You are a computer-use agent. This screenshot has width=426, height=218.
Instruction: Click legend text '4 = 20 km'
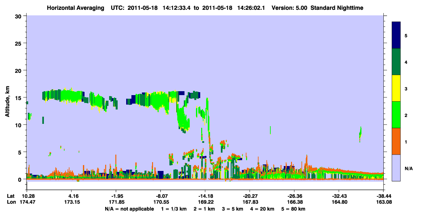[x=262, y=209]
